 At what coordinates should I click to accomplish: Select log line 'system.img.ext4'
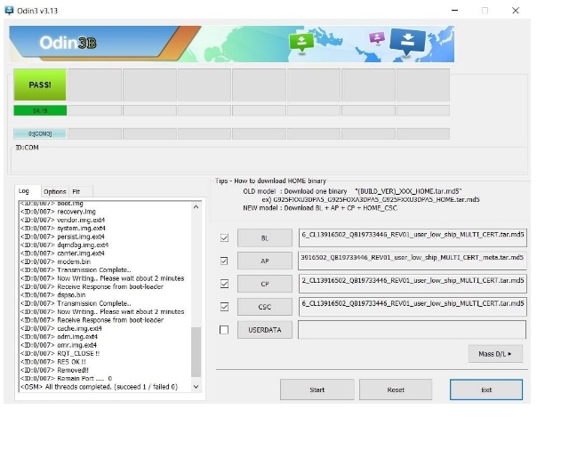coord(81,229)
